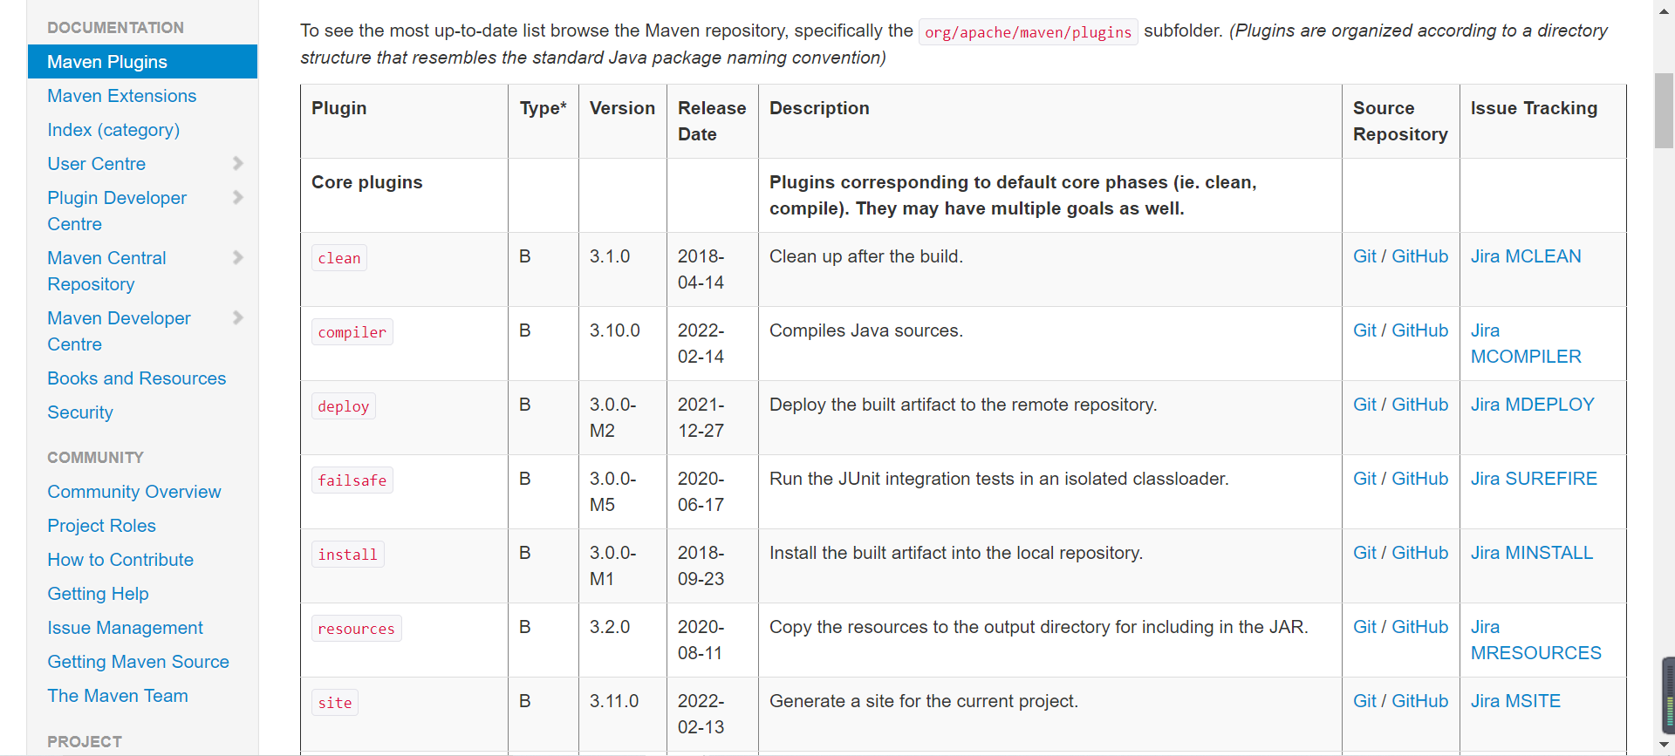Open Index (category) sidebar link
The width and height of the screenshot is (1675, 756).
point(113,130)
